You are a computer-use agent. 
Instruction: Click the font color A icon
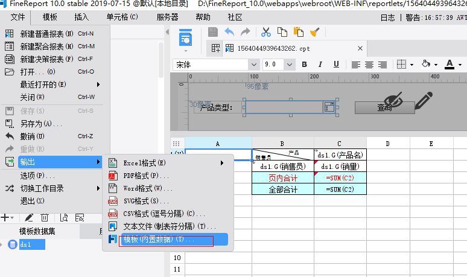coord(450,65)
